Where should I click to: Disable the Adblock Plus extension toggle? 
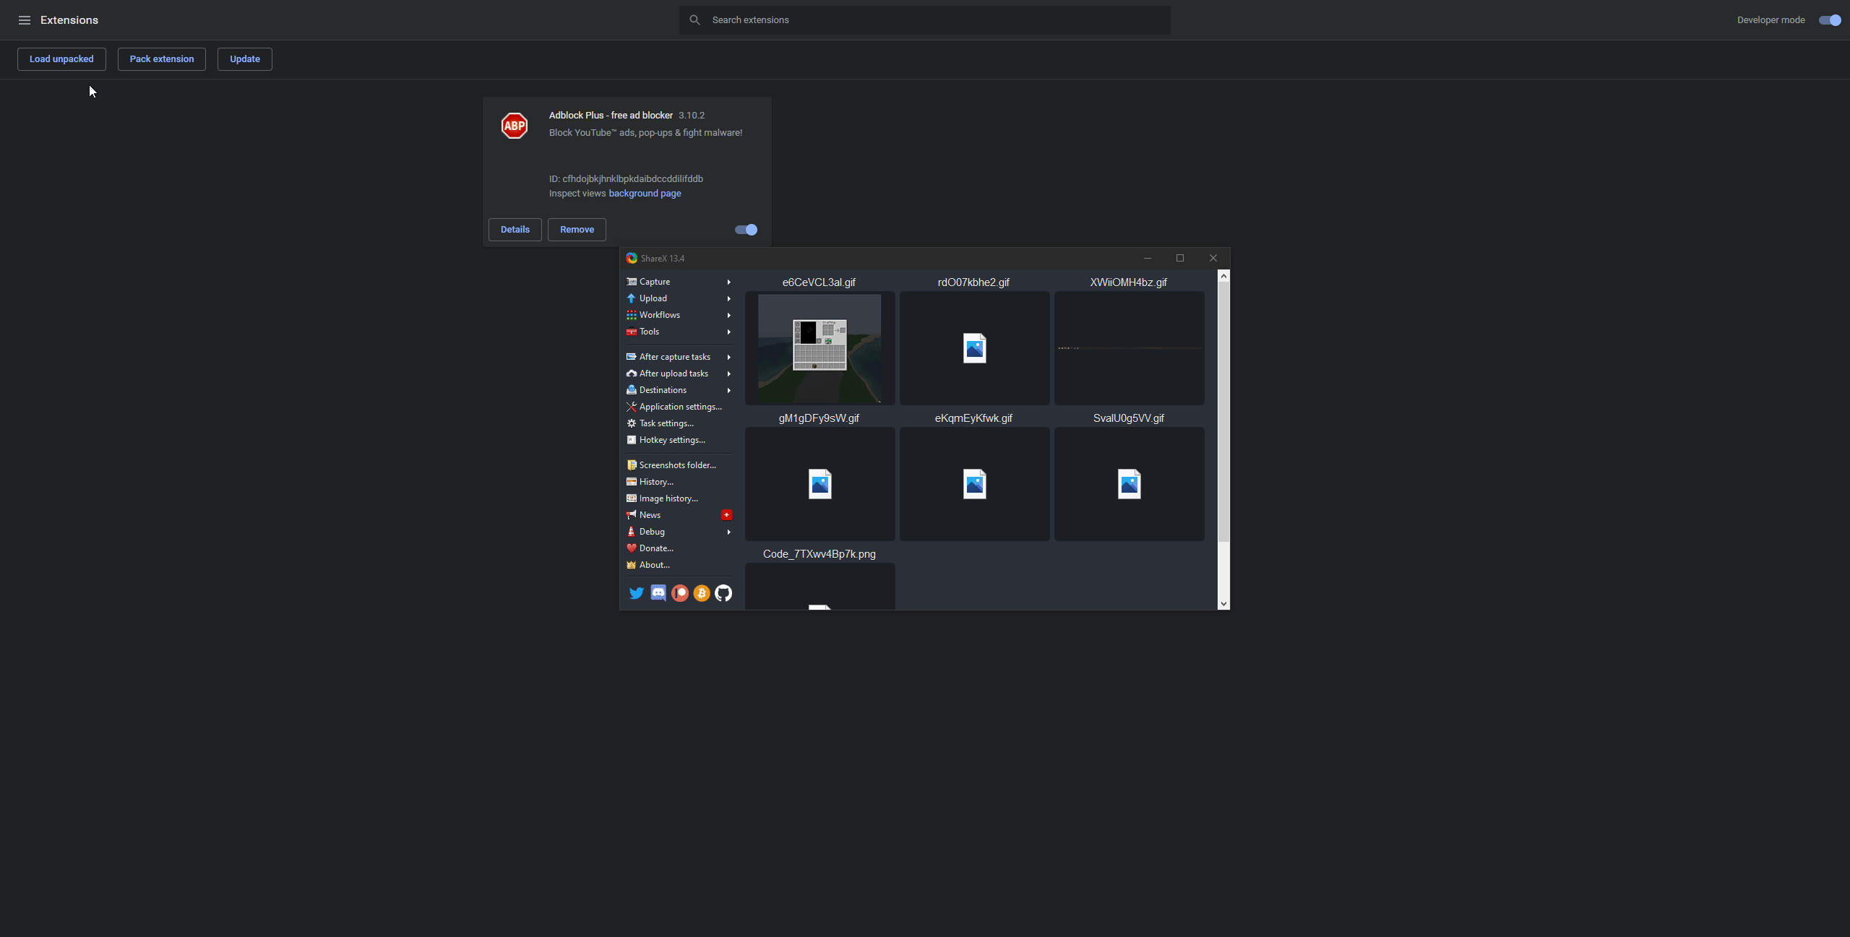[x=746, y=230]
